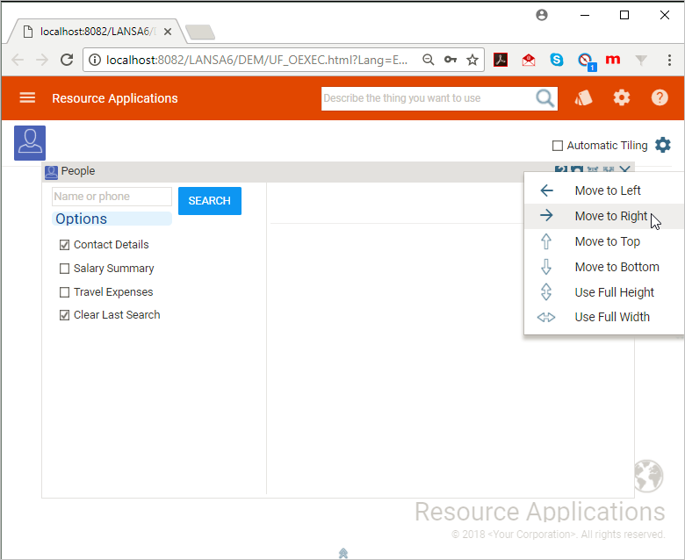Open the Skype extension
This screenshot has height=560, width=685.
click(557, 60)
